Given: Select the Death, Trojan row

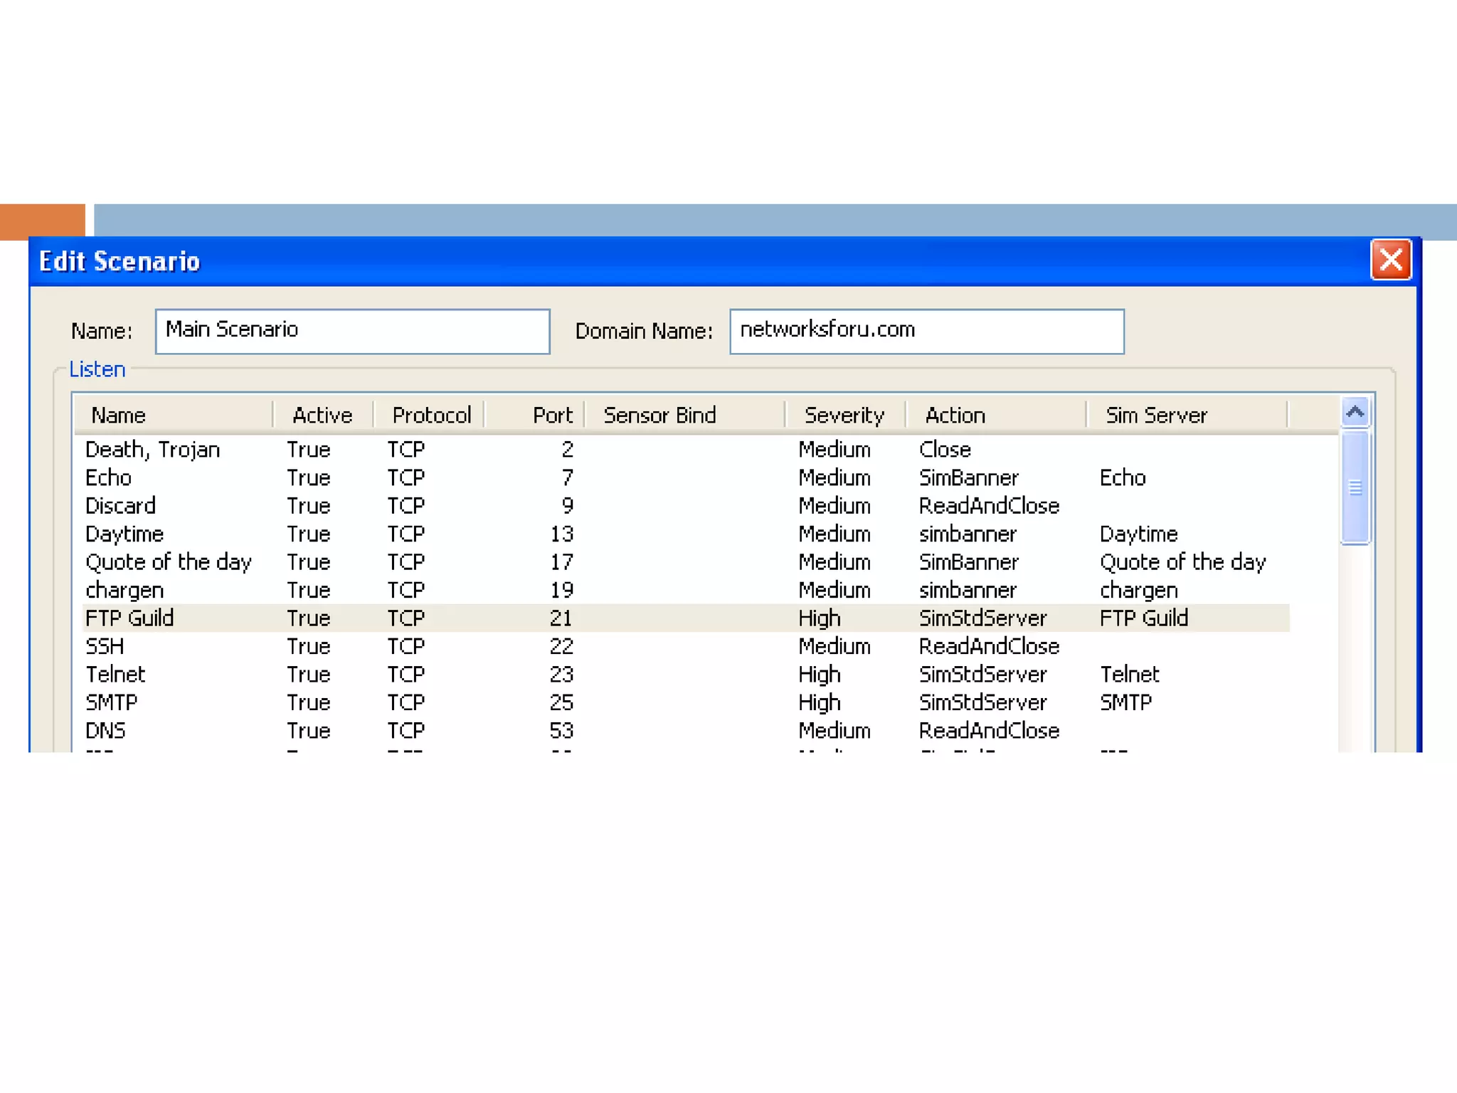Looking at the screenshot, I should 152,450.
